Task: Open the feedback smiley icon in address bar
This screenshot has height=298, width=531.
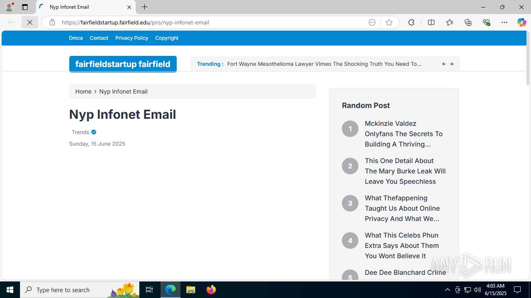Action: click(x=372, y=22)
